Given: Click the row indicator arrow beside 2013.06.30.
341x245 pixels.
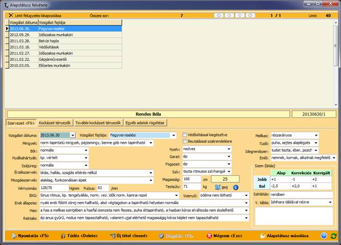Looking at the screenshot, I should click(7, 28).
